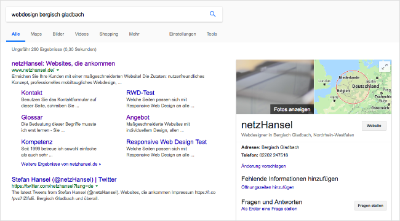Click the Ungefähr 260 Ergebnisse result count
This screenshot has height=221, width=400.
[x=54, y=49]
